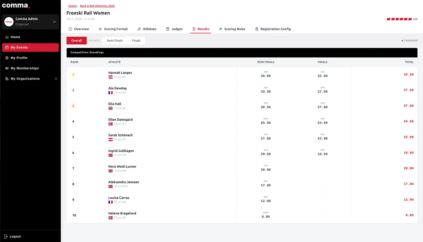Show the Semi Finals round
423x242 pixels.
[x=115, y=40]
